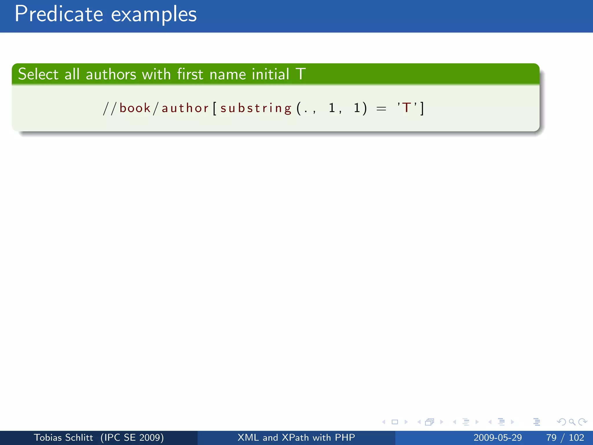Click the footer title XML and XPath with PHP
593x445 pixels.
(296, 437)
